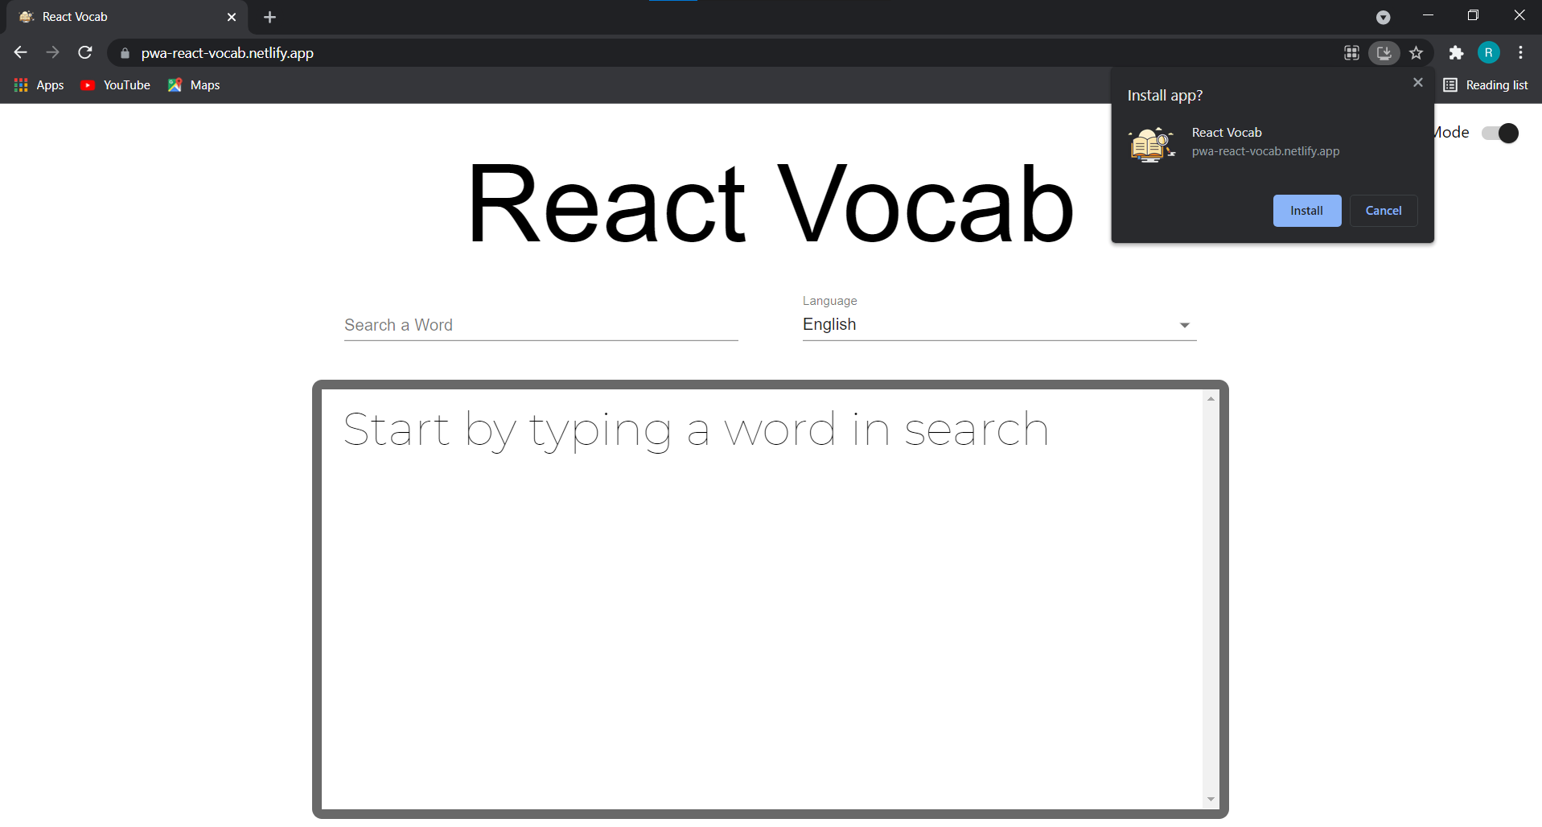Click Install in the Install app dialog
Screen dimensions: 1542x827
(1306, 210)
